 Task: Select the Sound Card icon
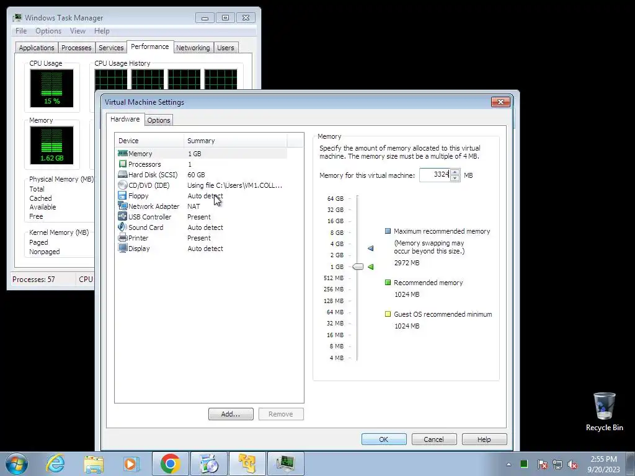[x=122, y=227]
